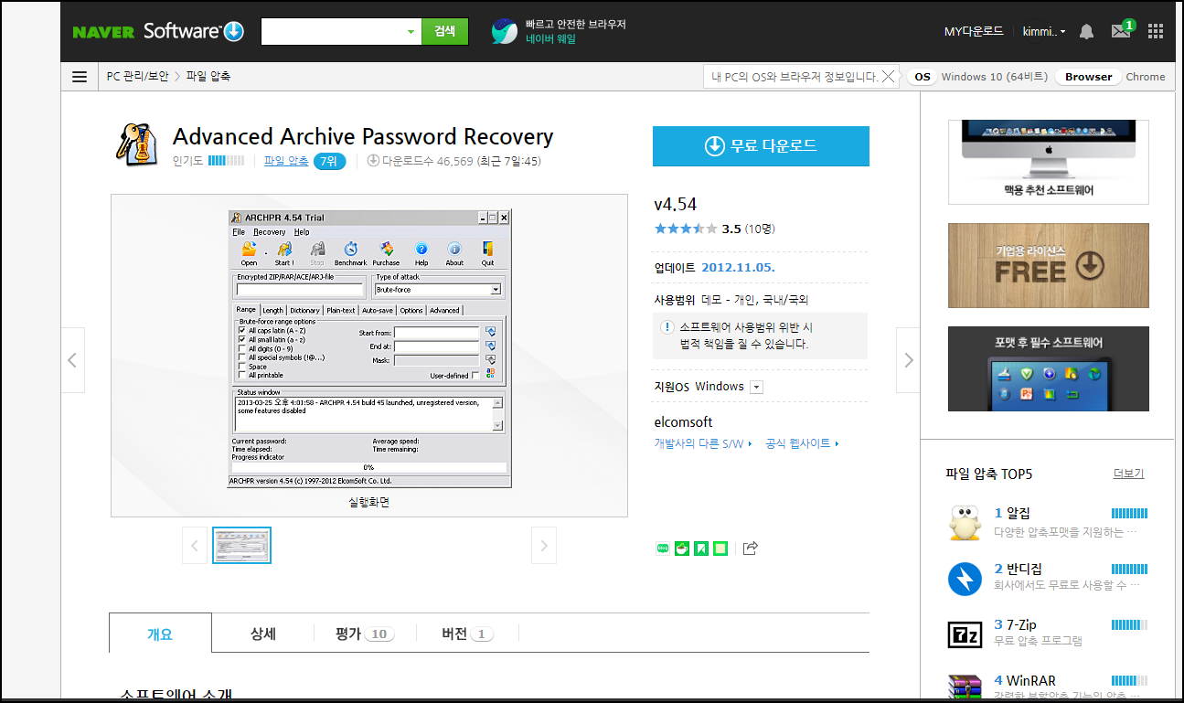Click thumbnail strip previous arrow

point(194,546)
